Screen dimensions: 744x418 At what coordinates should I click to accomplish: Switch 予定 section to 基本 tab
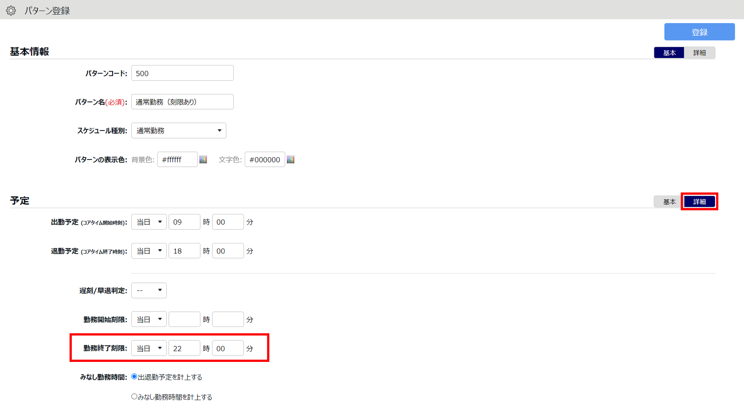coord(669,202)
